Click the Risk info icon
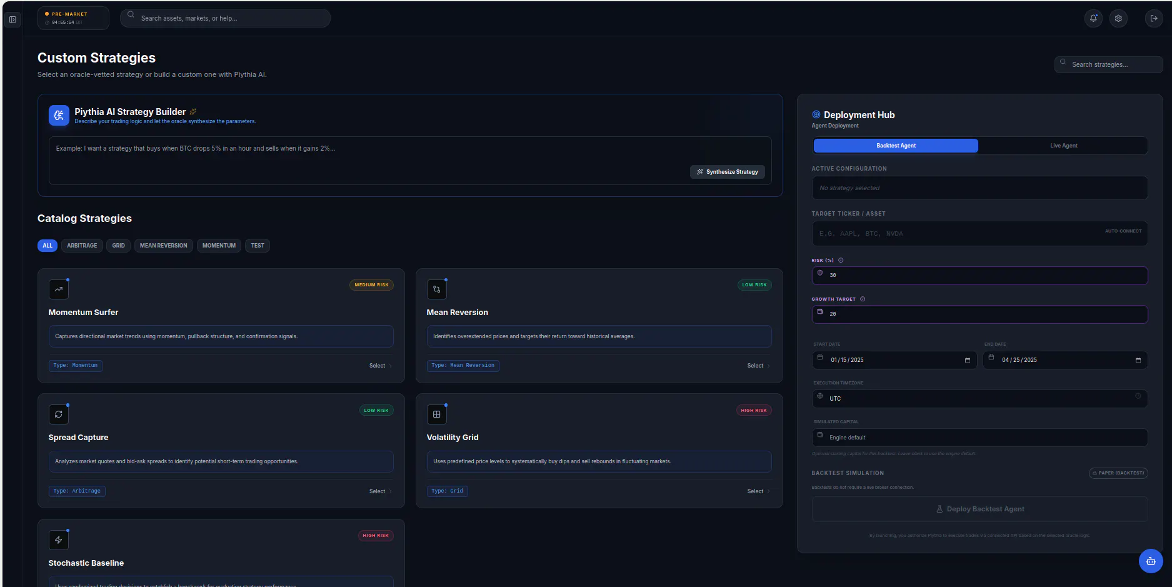 (841, 260)
